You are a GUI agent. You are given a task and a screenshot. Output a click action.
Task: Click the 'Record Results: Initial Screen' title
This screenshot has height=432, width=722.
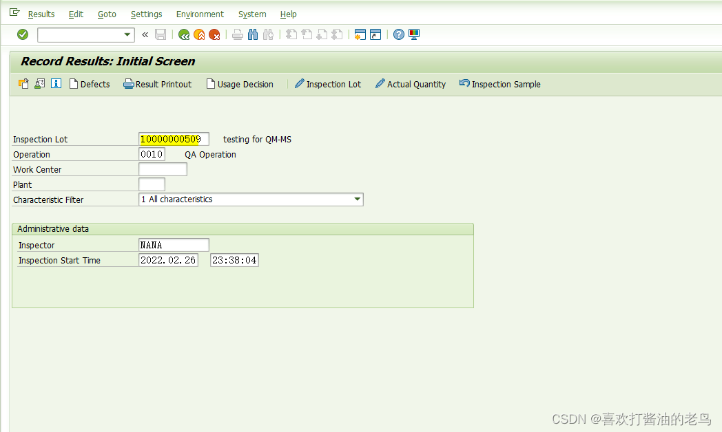pyautogui.click(x=107, y=62)
